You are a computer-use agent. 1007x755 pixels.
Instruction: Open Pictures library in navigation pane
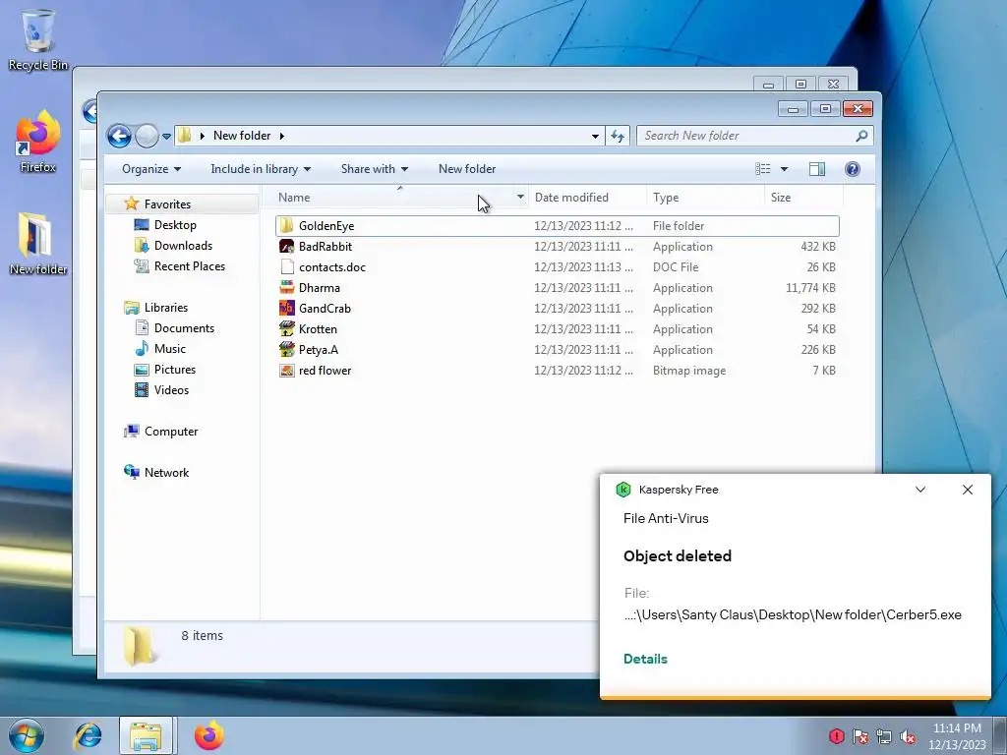pos(174,370)
